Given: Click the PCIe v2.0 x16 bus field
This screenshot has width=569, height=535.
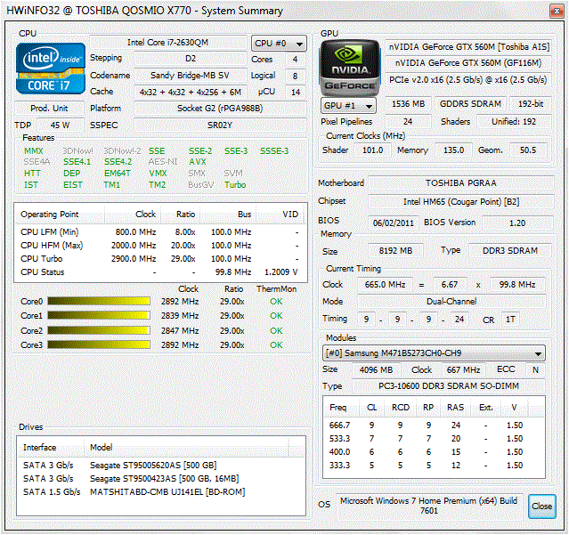Looking at the screenshot, I should (469, 80).
